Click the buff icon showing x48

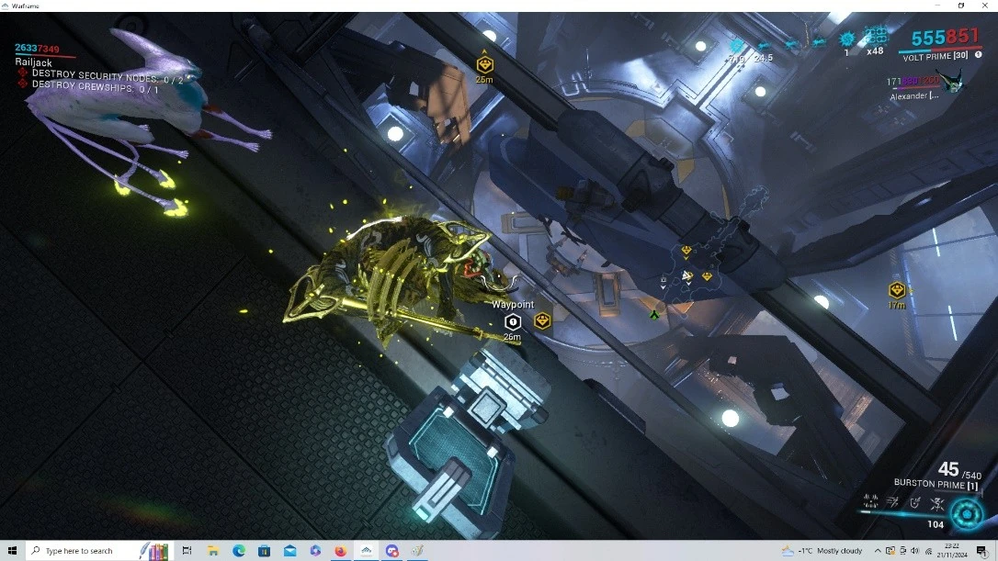[875, 36]
